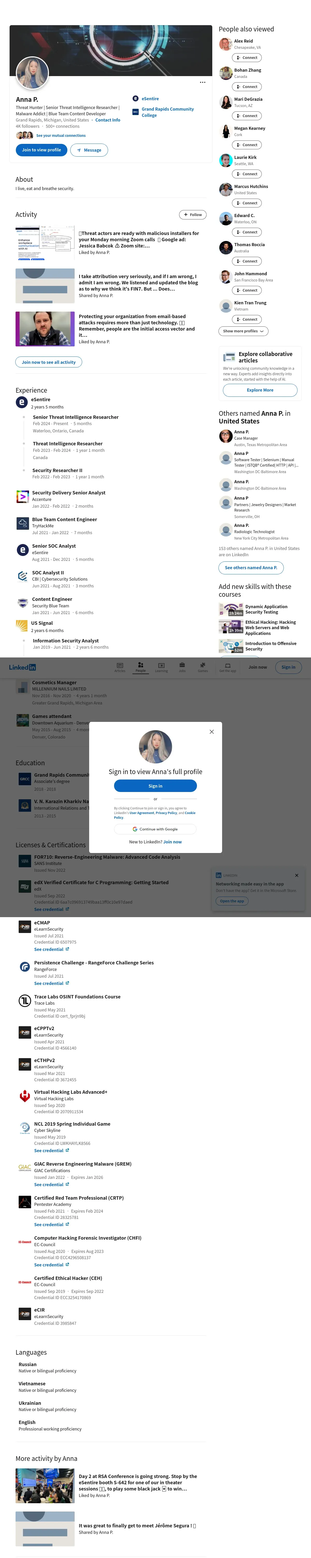Open the three-dot more options menu on profile
Screen dimensions: 311x1558
coord(202,82)
